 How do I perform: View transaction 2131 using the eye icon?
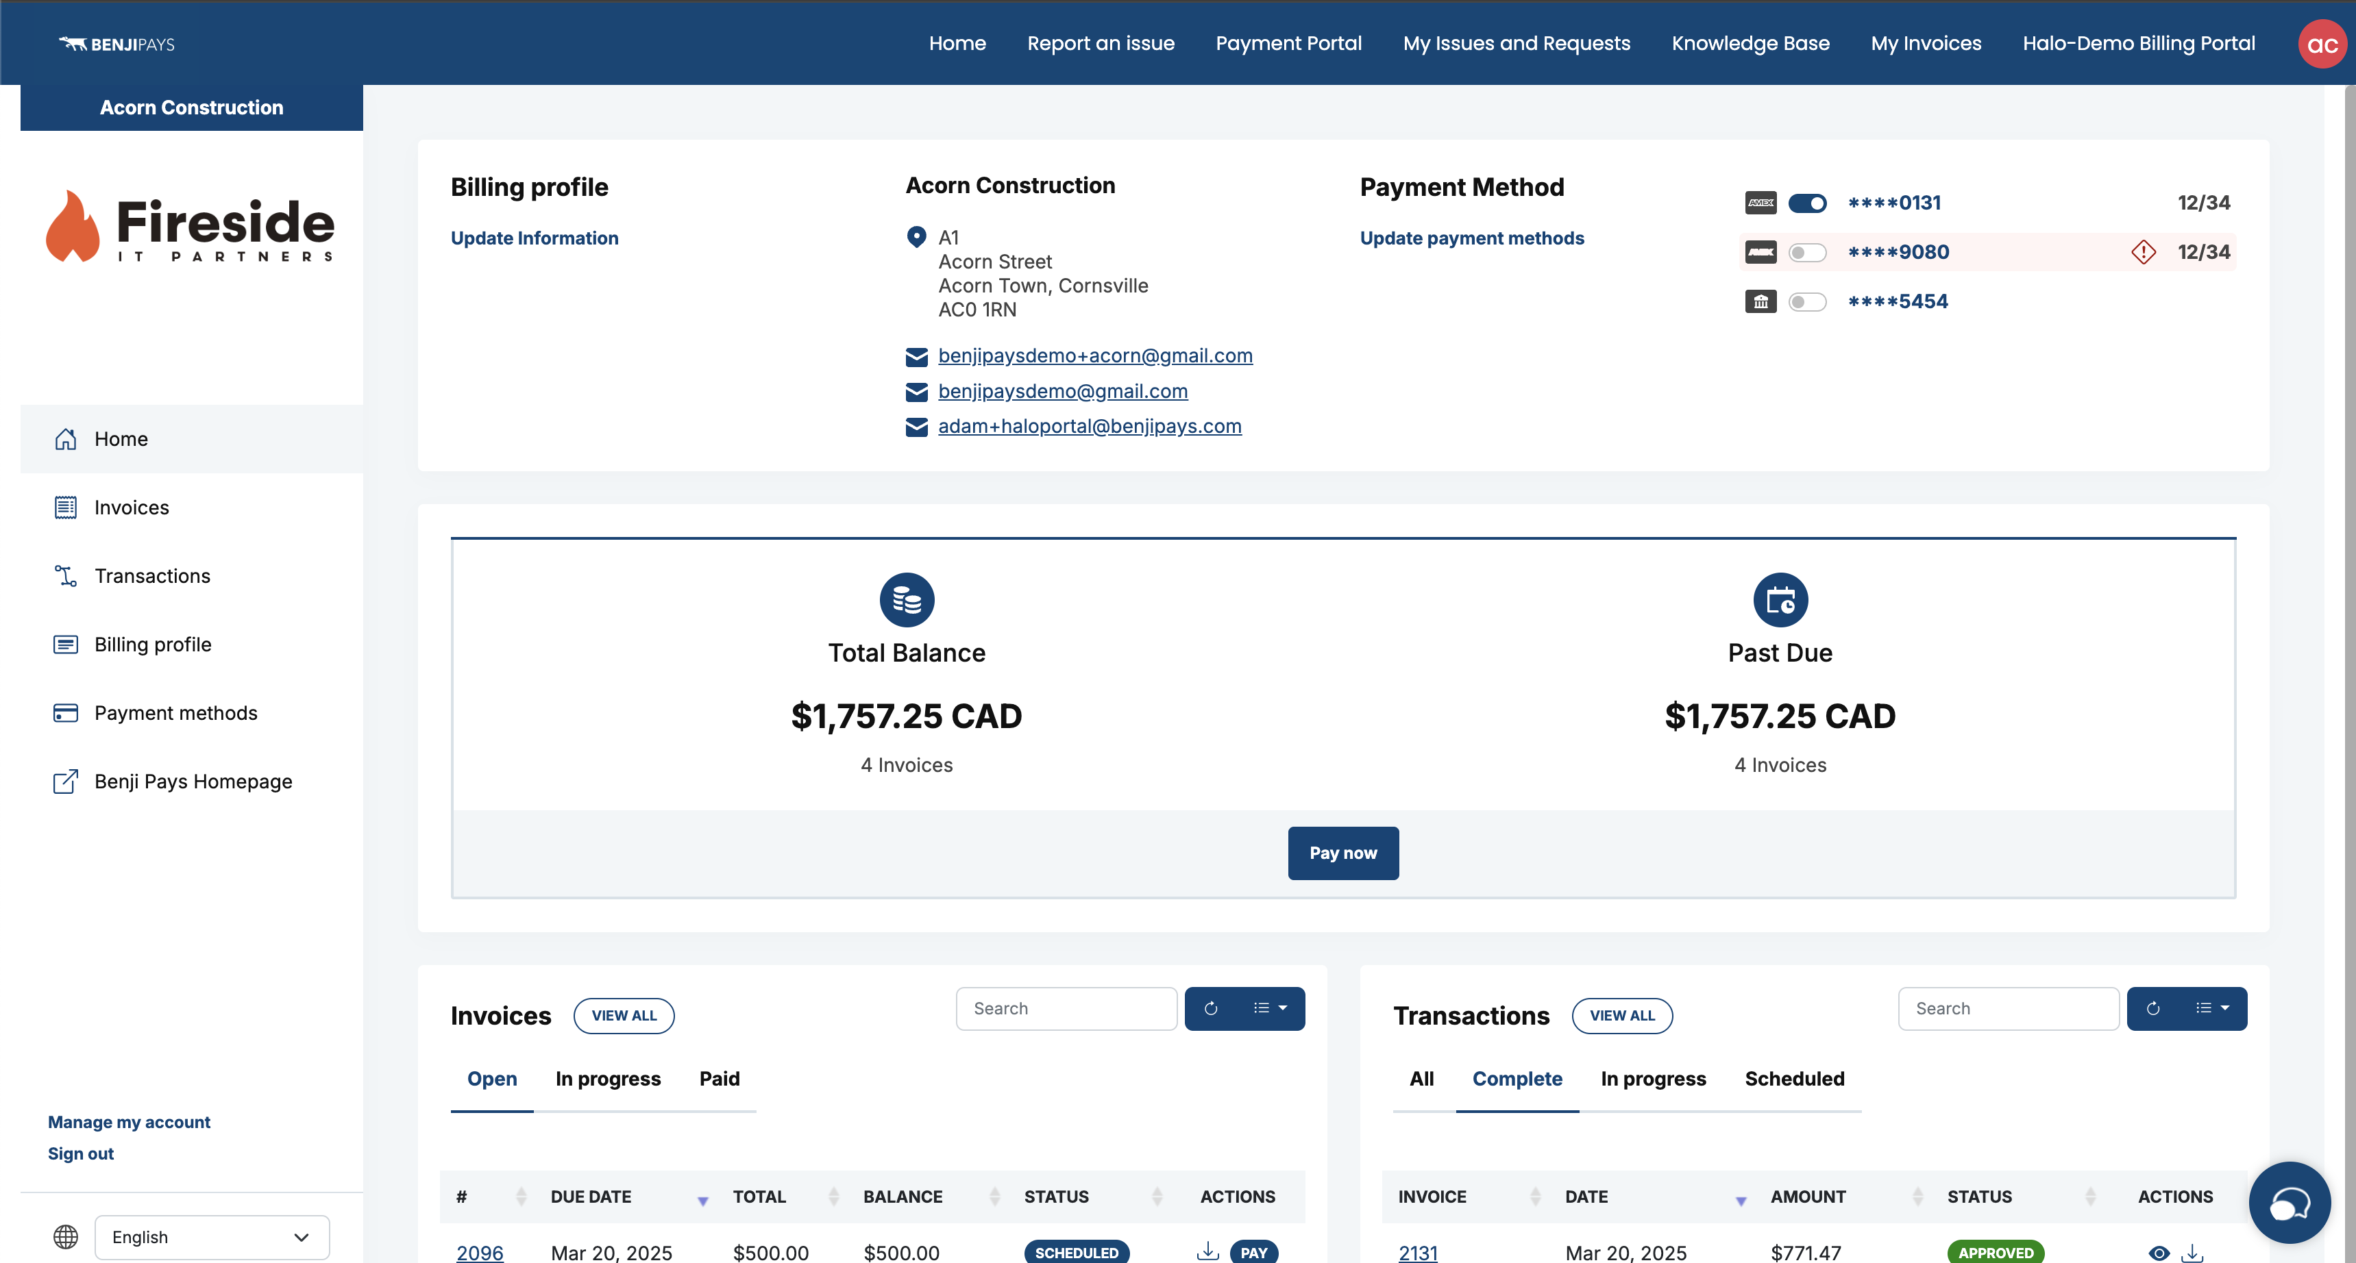tap(2159, 1252)
